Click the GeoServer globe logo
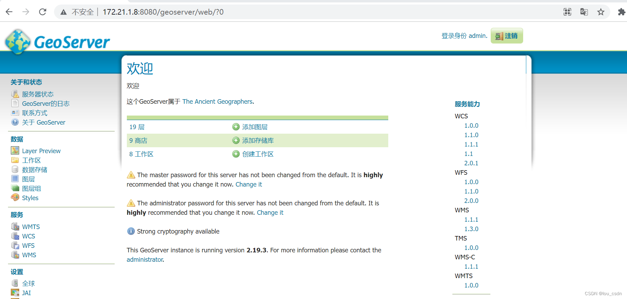The width and height of the screenshot is (627, 299). pyautogui.click(x=18, y=41)
